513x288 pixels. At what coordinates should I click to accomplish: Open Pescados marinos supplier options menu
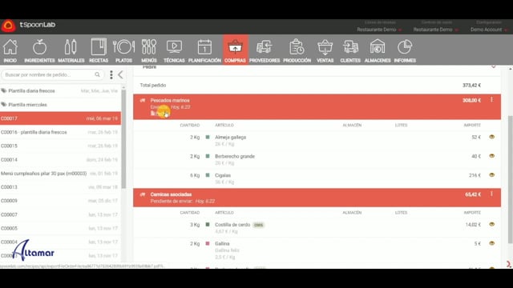tap(491, 99)
